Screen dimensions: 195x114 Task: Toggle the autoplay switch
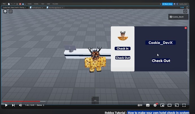click(140, 105)
